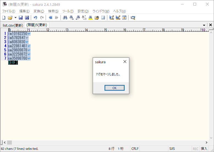
Task: Click the SJIS encoding status field
Action: coord(172,149)
